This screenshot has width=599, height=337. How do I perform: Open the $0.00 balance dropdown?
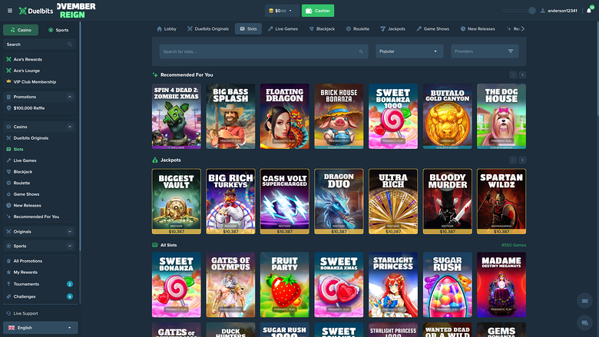[x=282, y=11]
